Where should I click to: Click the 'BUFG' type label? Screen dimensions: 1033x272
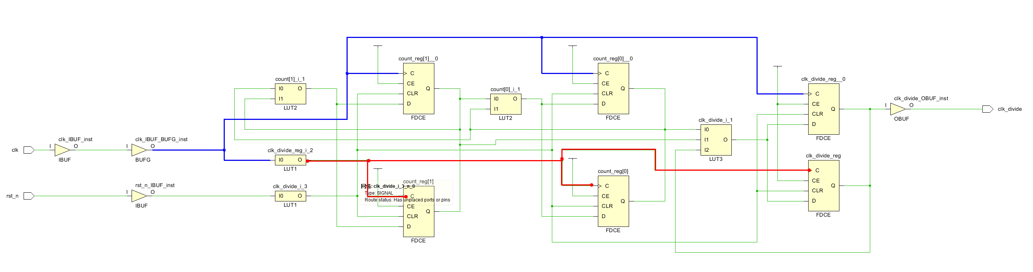point(143,160)
